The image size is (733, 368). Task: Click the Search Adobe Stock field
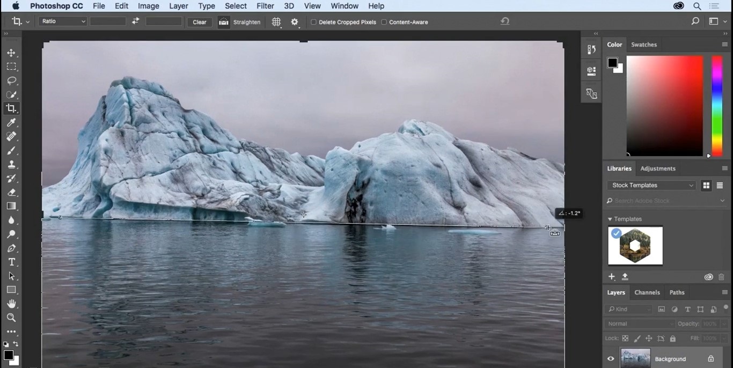click(666, 201)
